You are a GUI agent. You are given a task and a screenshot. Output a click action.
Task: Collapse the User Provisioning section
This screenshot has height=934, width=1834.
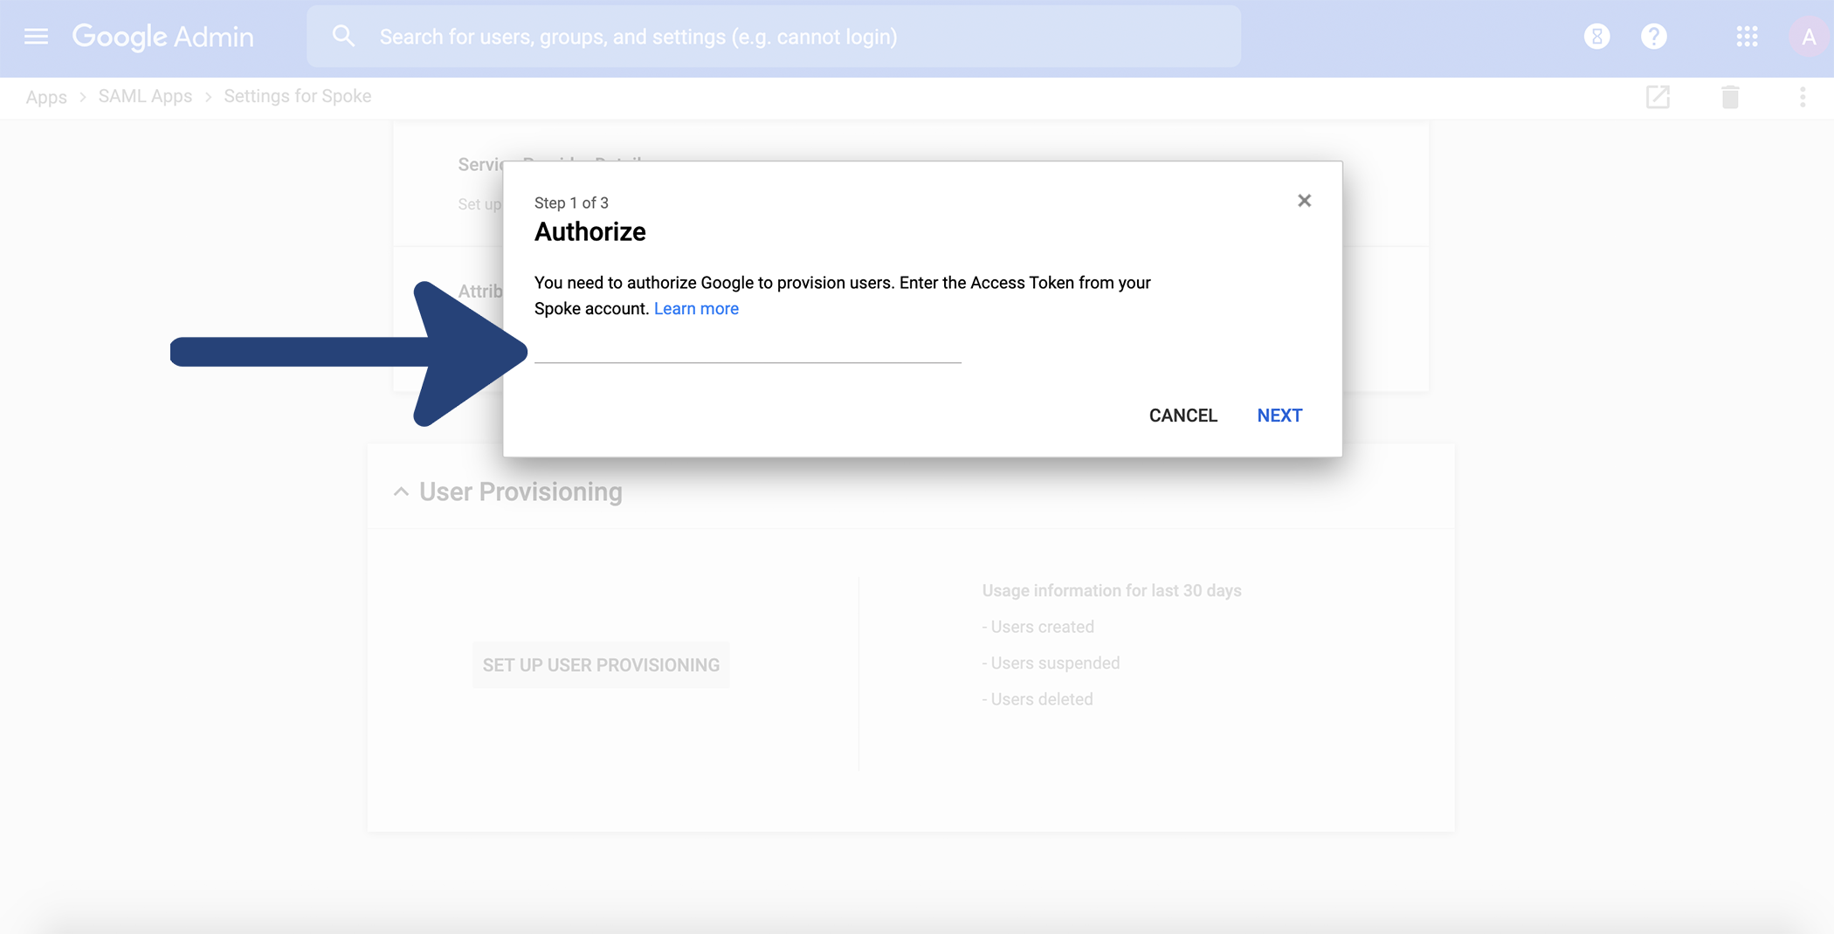401,491
